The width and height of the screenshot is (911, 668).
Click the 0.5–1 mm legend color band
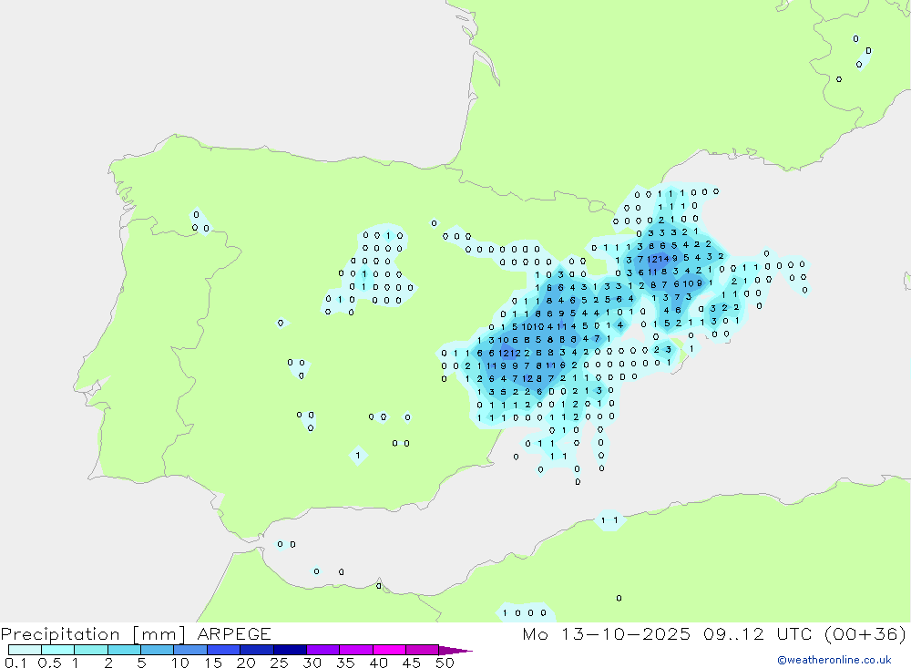(x=57, y=650)
